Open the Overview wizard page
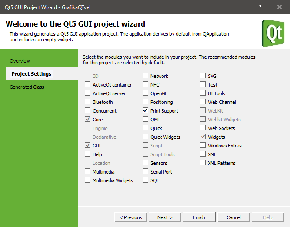This screenshot has height=227, width=290. [20, 61]
